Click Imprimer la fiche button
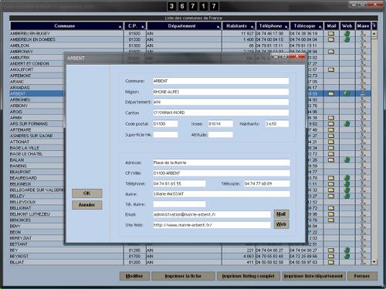 click(x=183, y=276)
